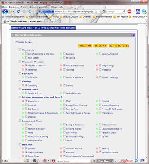The height and width of the screenshot is (164, 149).
Task: Click the search magnifier icon in toolbar
Action: pos(124,11)
